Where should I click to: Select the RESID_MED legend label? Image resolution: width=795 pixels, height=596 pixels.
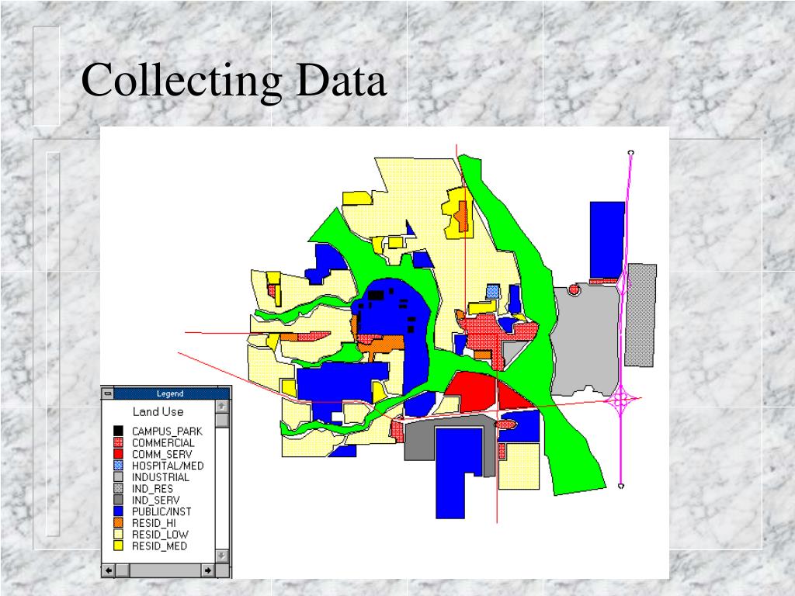(x=159, y=546)
